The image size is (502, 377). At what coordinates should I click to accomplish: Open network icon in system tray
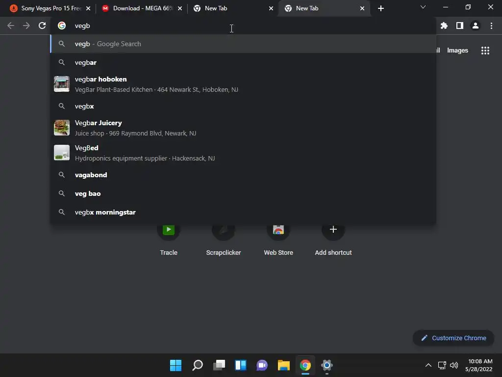coord(442,365)
